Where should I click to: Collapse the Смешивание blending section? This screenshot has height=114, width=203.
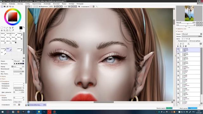[x=5, y=81]
